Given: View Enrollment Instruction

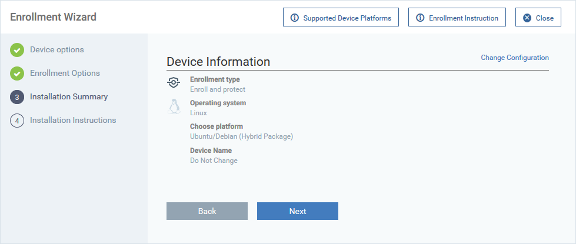Looking at the screenshot, I should point(457,17).
